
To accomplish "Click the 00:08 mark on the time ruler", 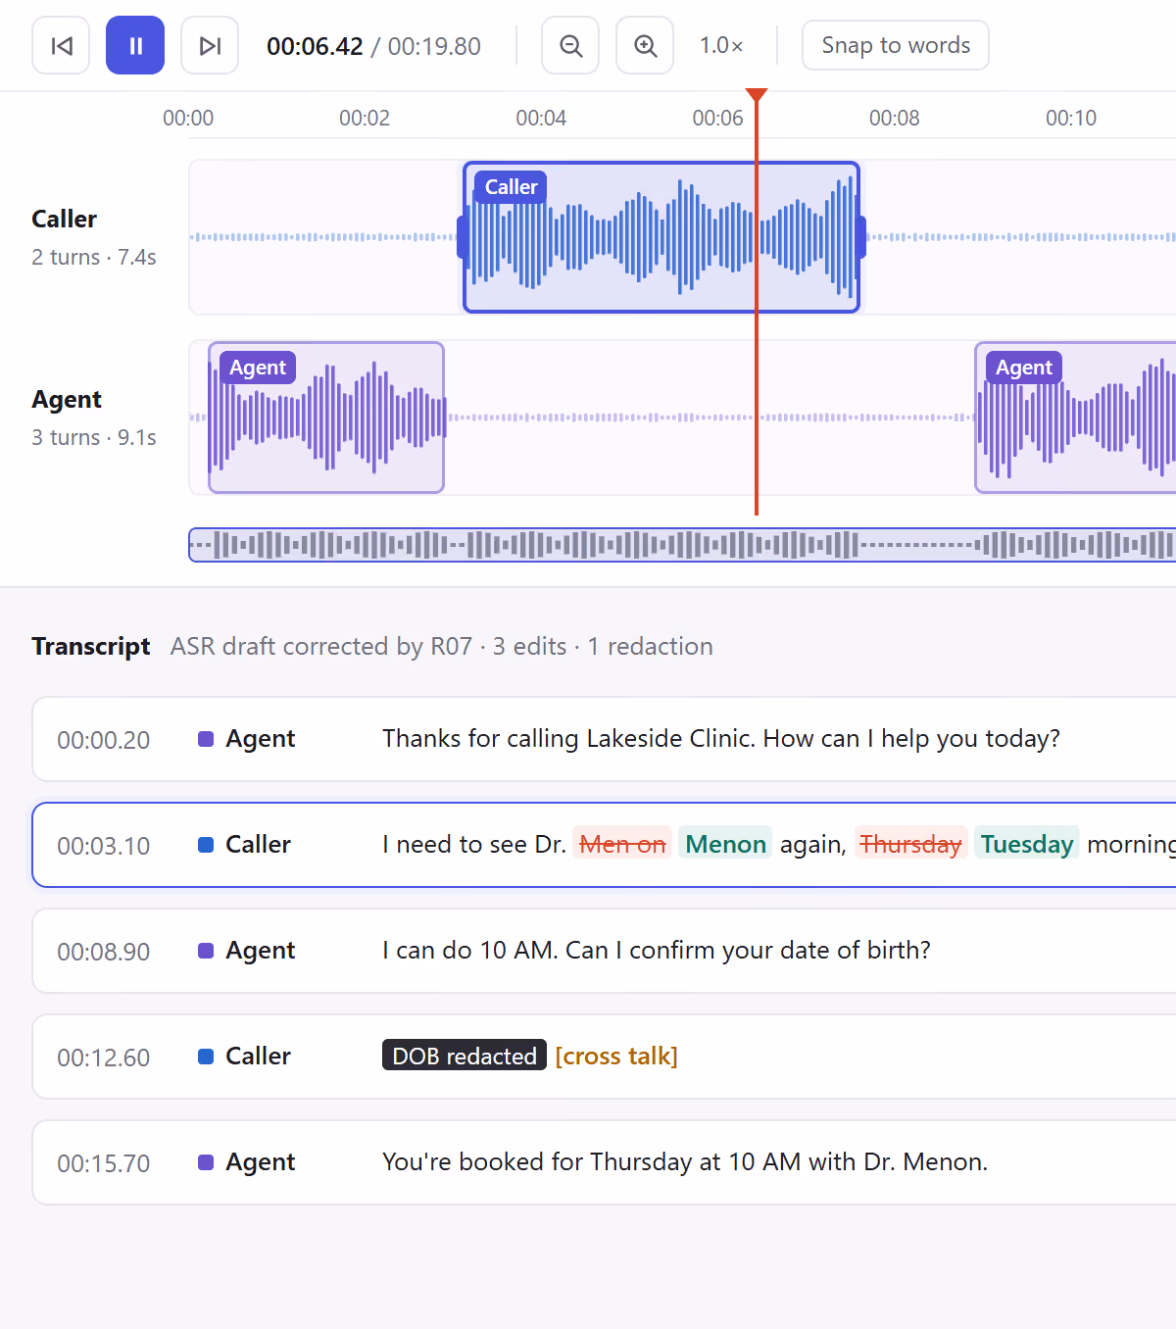I will pyautogui.click(x=894, y=119).
